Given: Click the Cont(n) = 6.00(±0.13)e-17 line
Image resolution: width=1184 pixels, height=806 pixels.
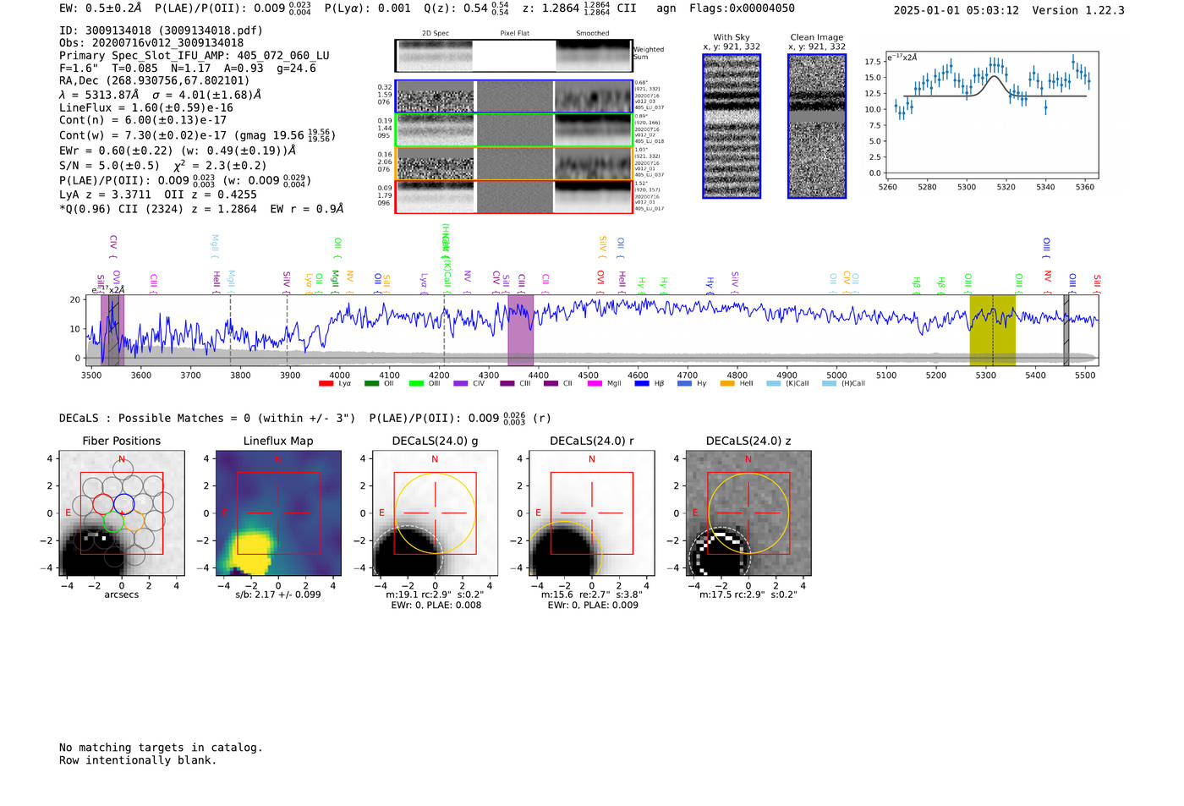Looking at the screenshot, I should [143, 120].
